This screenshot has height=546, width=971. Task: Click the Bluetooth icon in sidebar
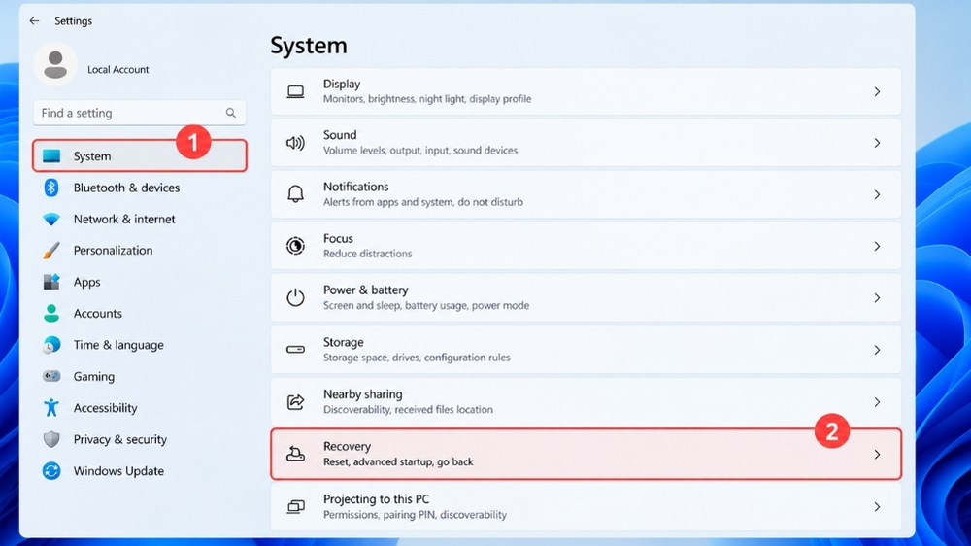click(51, 188)
